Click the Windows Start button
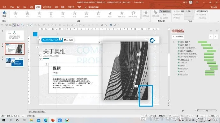220x123 pixels. [x=4, y=120]
